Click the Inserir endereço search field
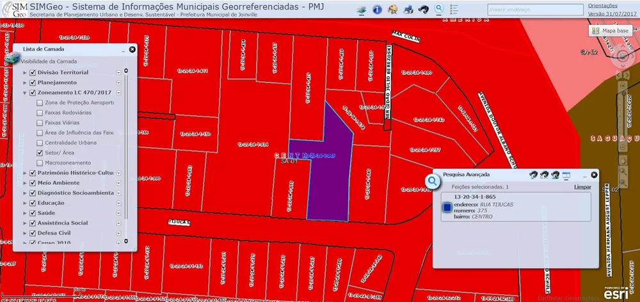The image size is (640, 302). click(x=536, y=10)
